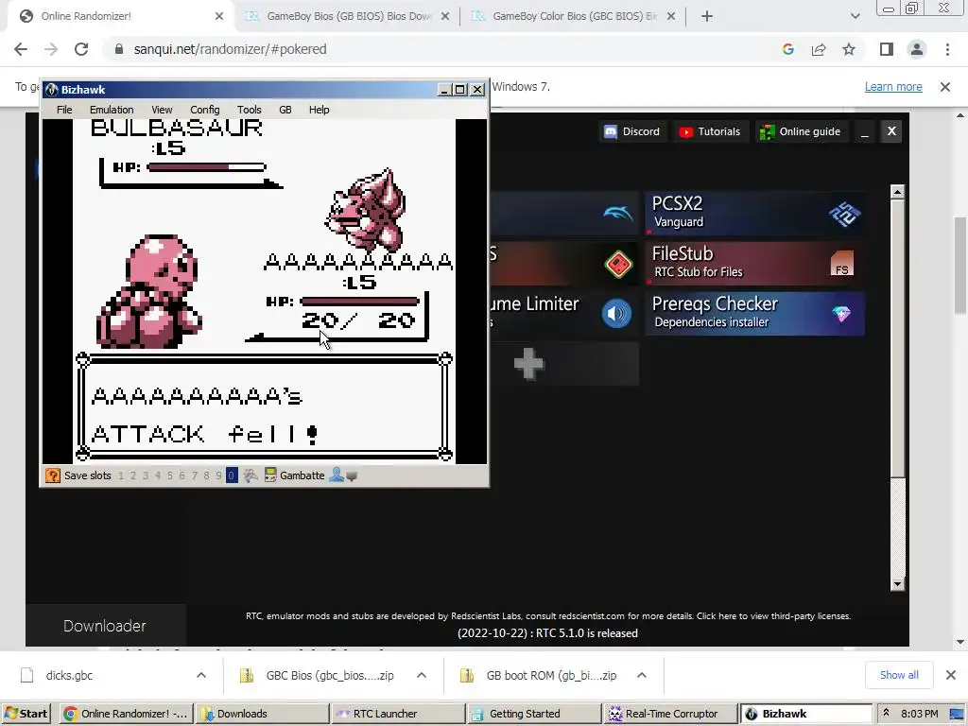This screenshot has height=726, width=968.
Task: Expand the tab search dropdown
Action: click(x=855, y=17)
